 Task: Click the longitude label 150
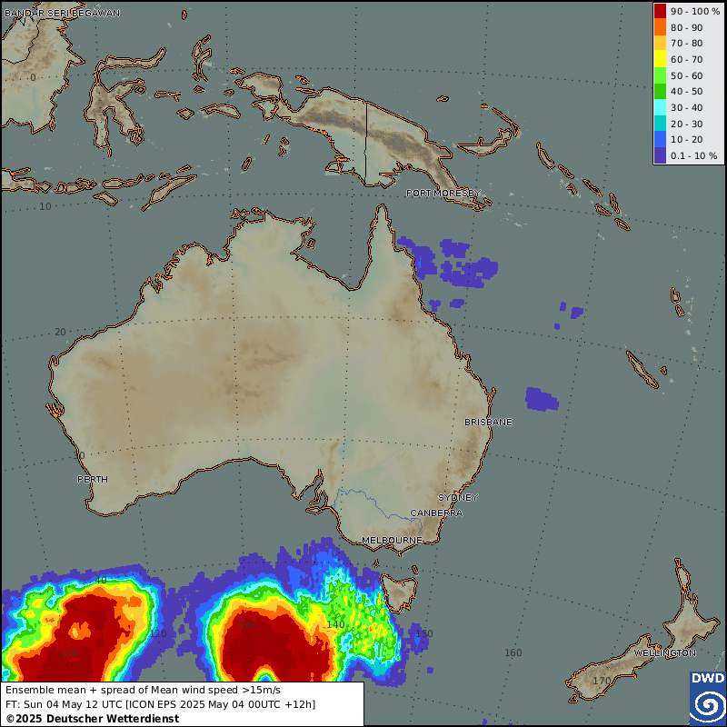[424, 633]
